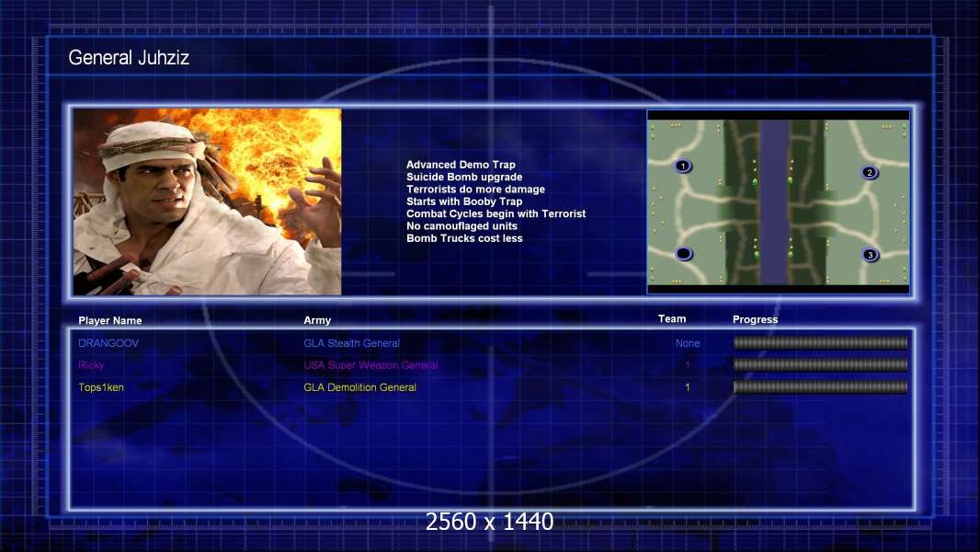Click the 'Advanced Demo Trap' ability line
This screenshot has width=980, height=552.
coord(461,165)
